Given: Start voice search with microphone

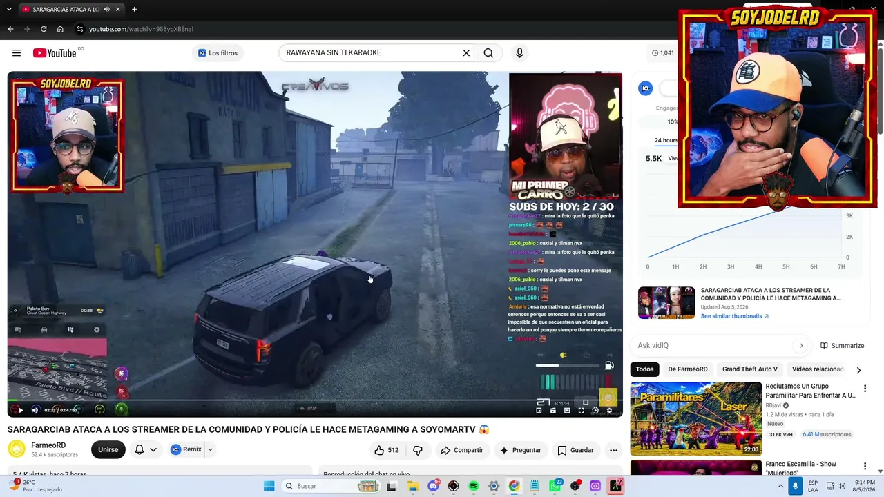Looking at the screenshot, I should pos(519,53).
